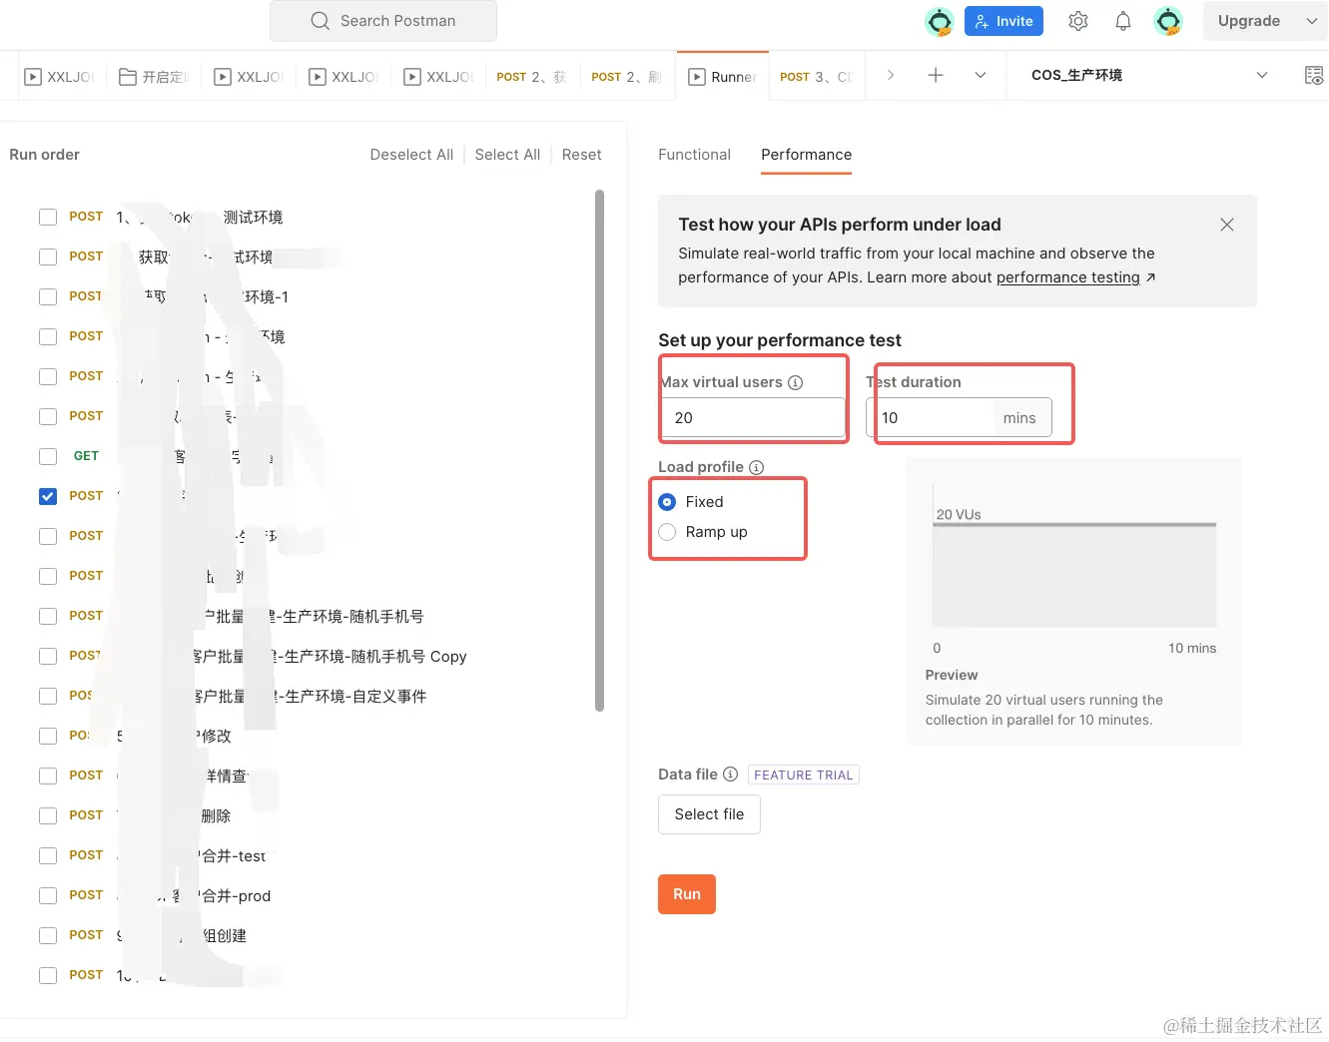The height and width of the screenshot is (1042, 1329).
Task: Click the Upgrade button
Action: 1249,21
